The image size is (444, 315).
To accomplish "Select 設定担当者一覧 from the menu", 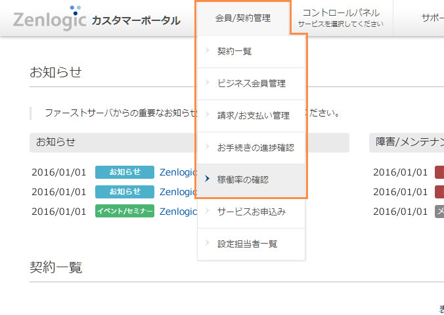I will (x=247, y=244).
